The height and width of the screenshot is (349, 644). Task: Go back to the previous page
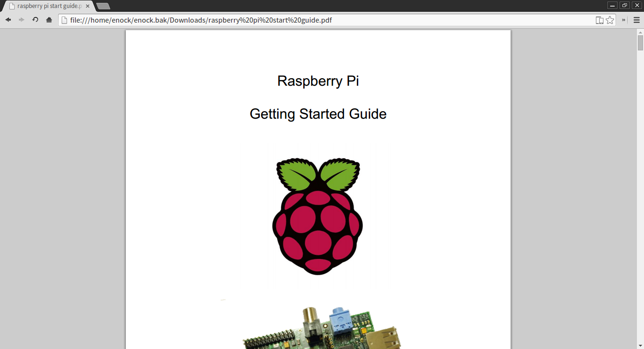[x=8, y=20]
